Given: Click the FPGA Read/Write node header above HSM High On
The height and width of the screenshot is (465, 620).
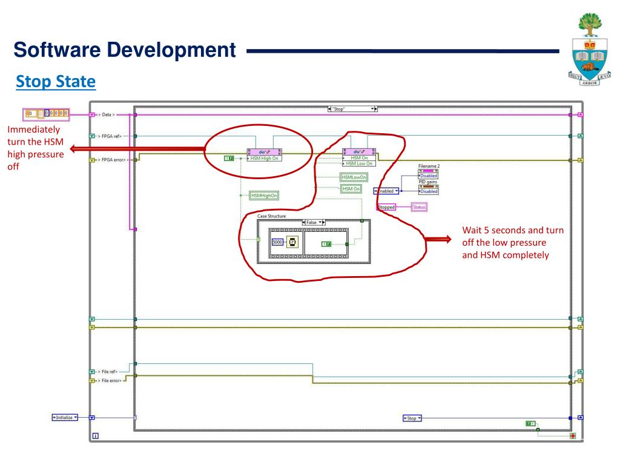Looking at the screenshot, I should [264, 152].
